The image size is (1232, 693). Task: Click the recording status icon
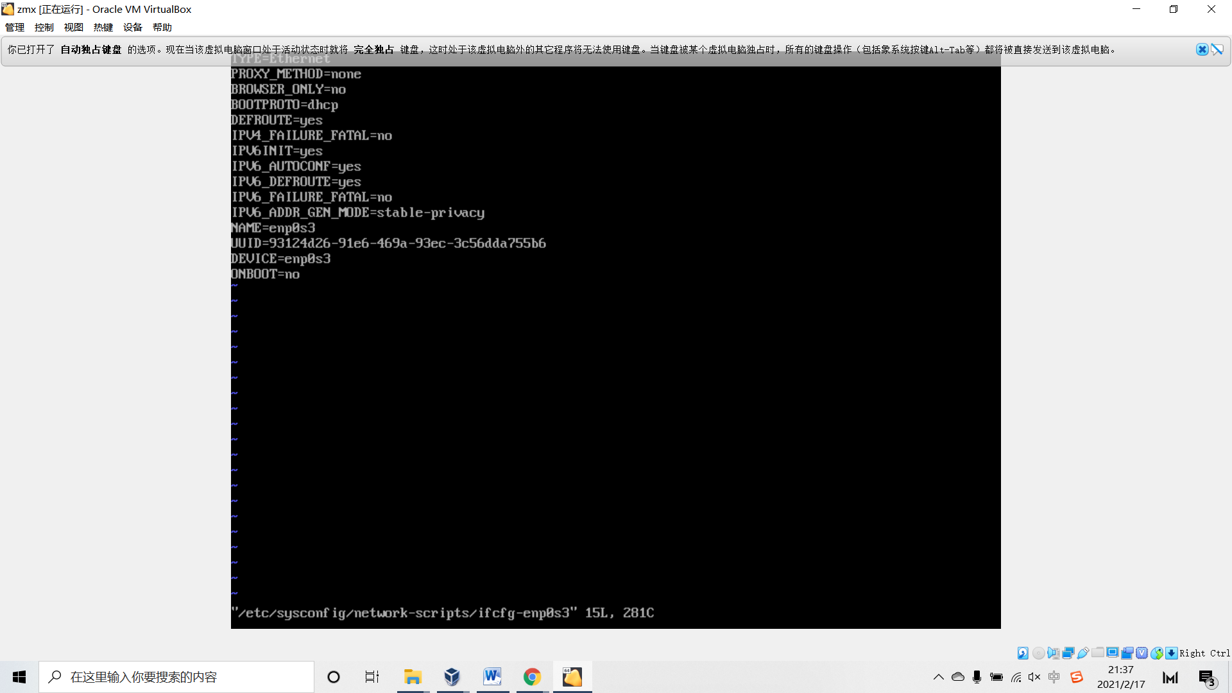1127,653
